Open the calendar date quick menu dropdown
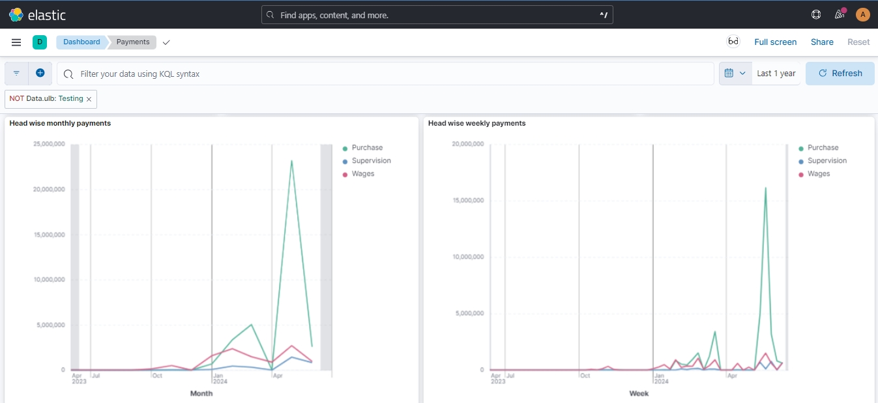Image resolution: width=878 pixels, height=403 pixels. point(735,74)
